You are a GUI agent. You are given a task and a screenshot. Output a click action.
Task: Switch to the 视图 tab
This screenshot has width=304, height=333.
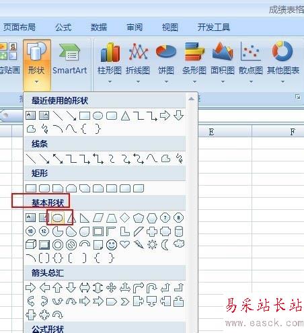pos(169,28)
